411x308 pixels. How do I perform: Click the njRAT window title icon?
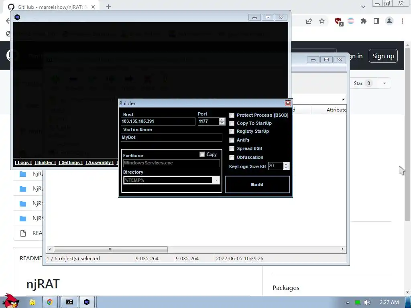click(17, 17)
